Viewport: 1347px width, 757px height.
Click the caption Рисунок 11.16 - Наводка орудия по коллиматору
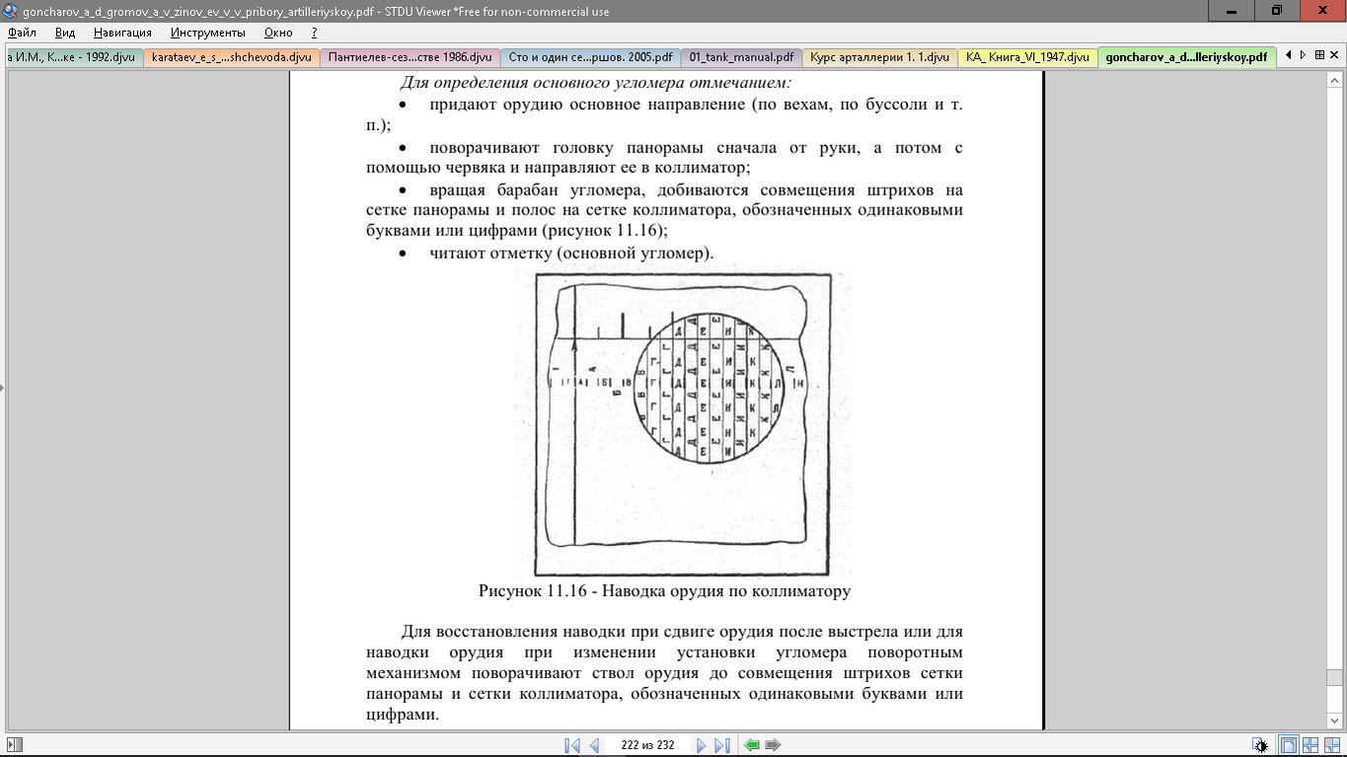pos(664,592)
